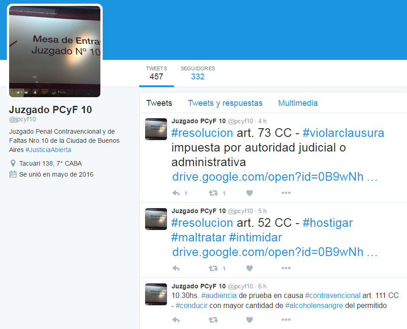Open the #audiencia hashtag
This screenshot has height=329, width=407.
coord(219,296)
